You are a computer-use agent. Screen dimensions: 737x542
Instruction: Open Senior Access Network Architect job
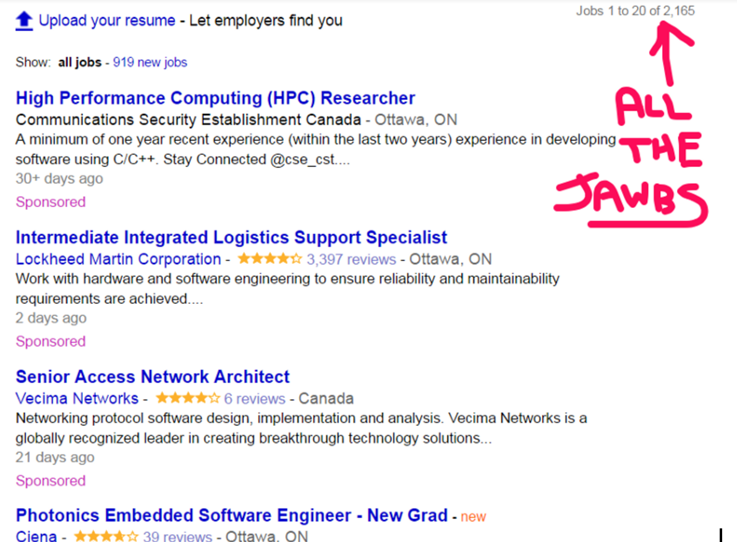click(153, 377)
